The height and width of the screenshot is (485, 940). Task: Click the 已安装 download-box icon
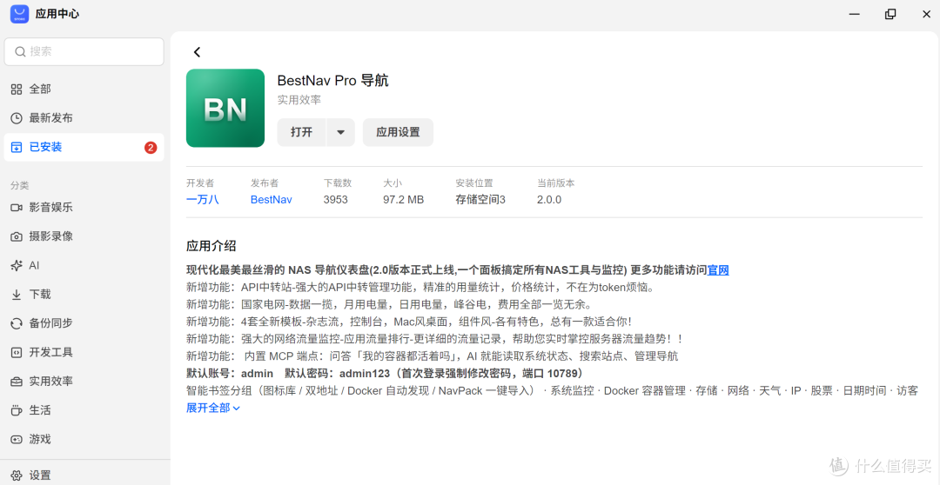17,147
